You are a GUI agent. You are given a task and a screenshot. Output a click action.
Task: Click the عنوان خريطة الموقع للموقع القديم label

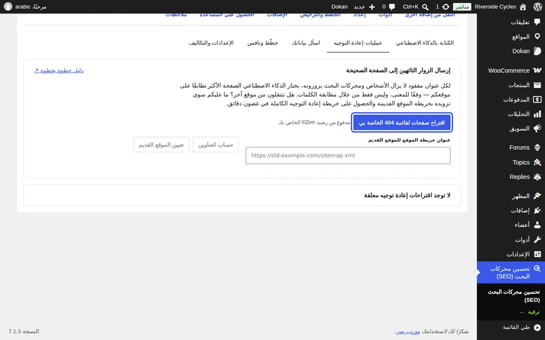coord(409,140)
